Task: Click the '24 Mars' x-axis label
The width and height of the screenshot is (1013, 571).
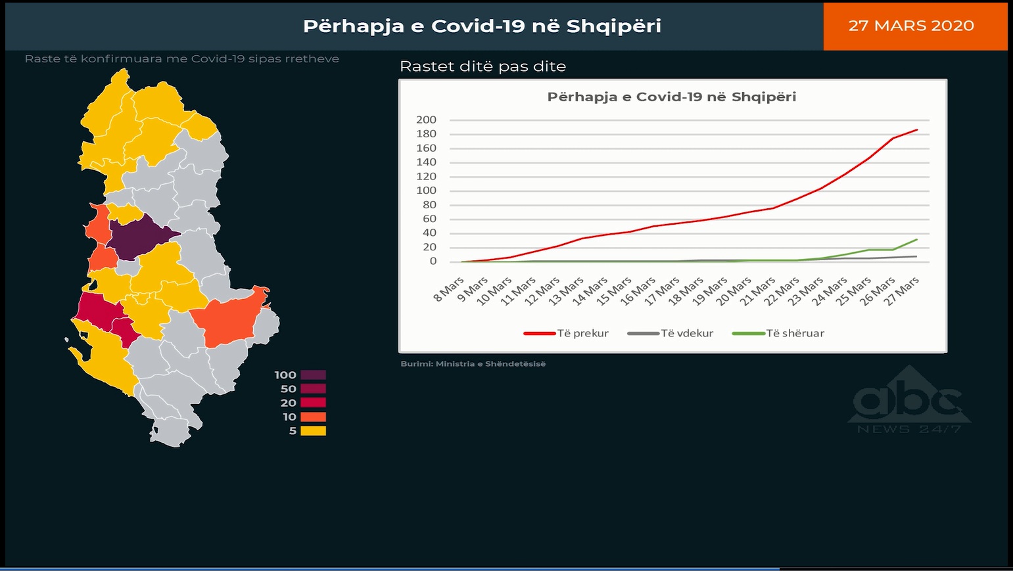Action: (x=830, y=291)
